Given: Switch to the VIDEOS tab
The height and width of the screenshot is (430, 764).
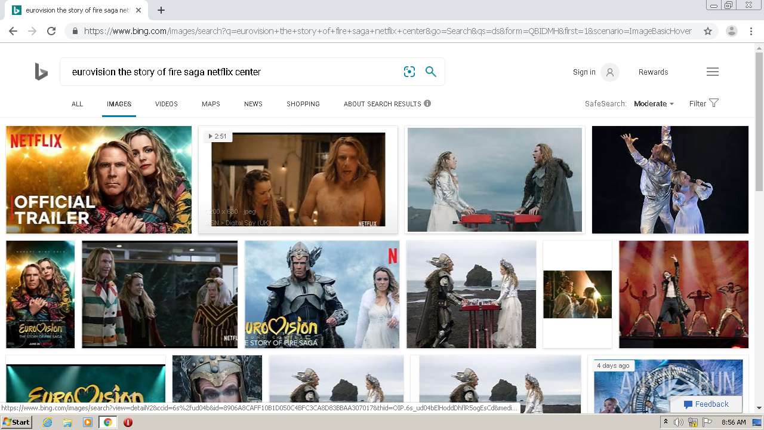Looking at the screenshot, I should pos(167,104).
